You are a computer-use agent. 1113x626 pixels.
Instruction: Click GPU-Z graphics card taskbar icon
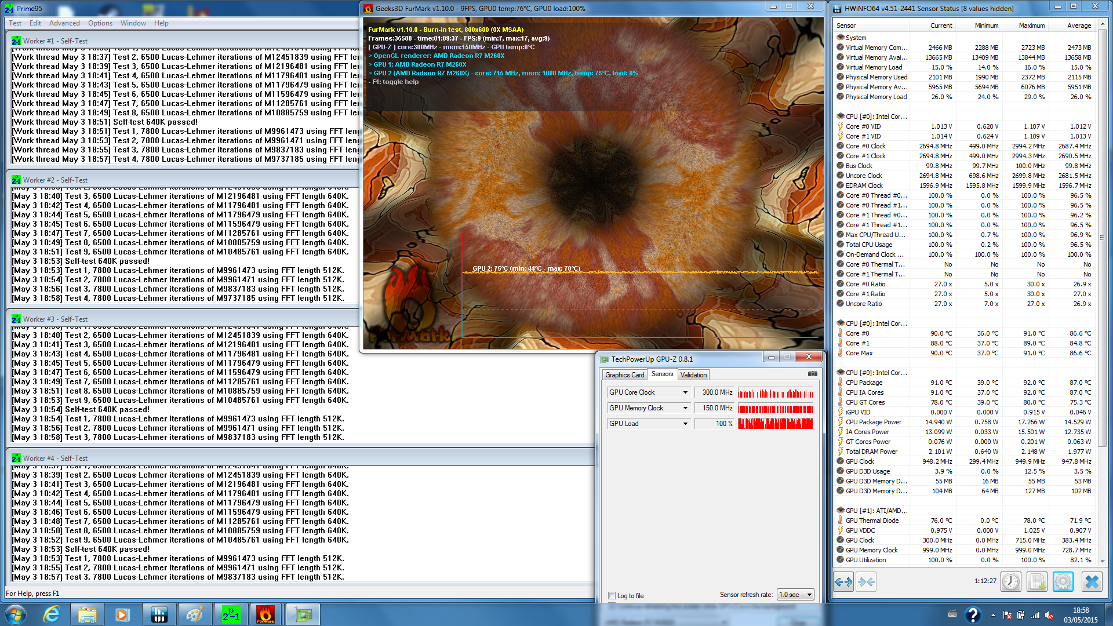(303, 614)
